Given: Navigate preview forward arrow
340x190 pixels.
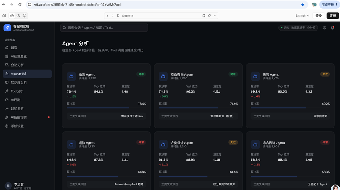Looking at the screenshot, I should [113, 16].
